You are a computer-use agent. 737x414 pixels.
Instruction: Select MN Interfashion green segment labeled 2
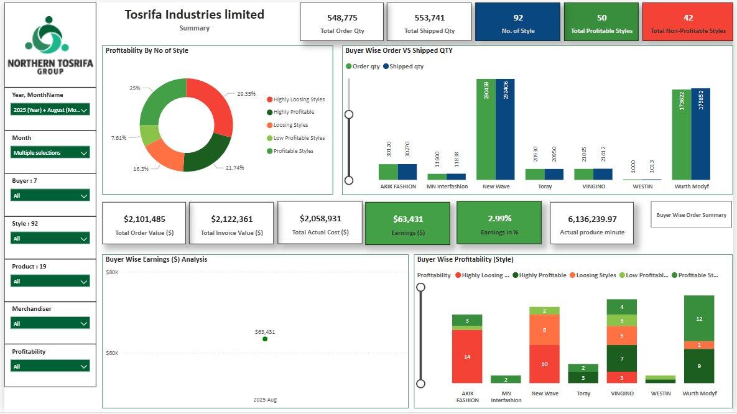pos(506,379)
